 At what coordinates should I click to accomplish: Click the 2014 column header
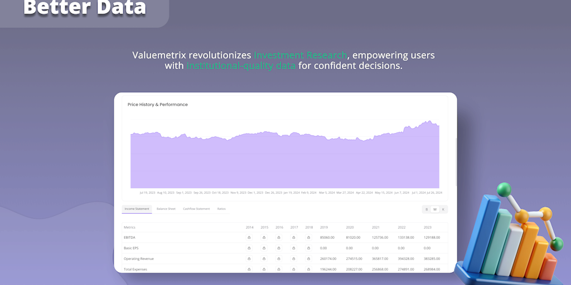(249, 227)
